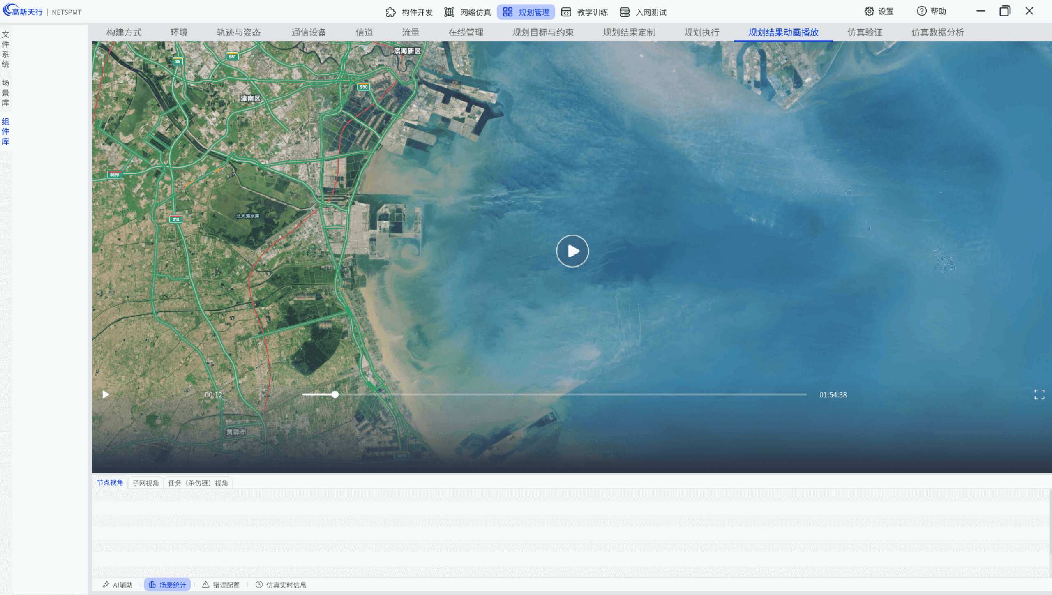Open the 网络仿真 network simulation module
This screenshot has height=595, width=1052.
tap(468, 12)
